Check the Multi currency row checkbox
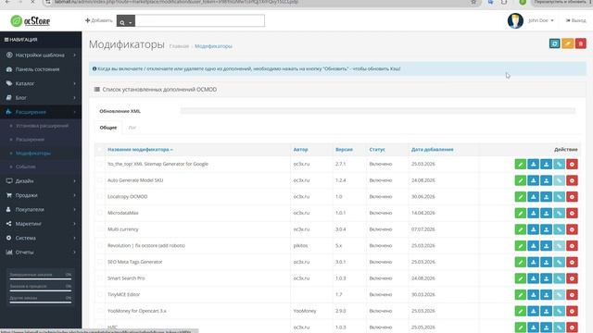The height and width of the screenshot is (333, 593). pos(100,229)
